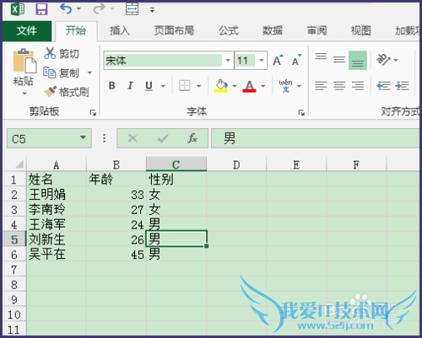Click the Decrease Indent icon
The height and width of the screenshot is (338, 422).
click(383, 86)
